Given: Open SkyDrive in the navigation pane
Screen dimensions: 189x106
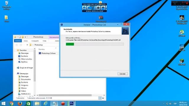Looking at the screenshot, I should click(24, 62).
